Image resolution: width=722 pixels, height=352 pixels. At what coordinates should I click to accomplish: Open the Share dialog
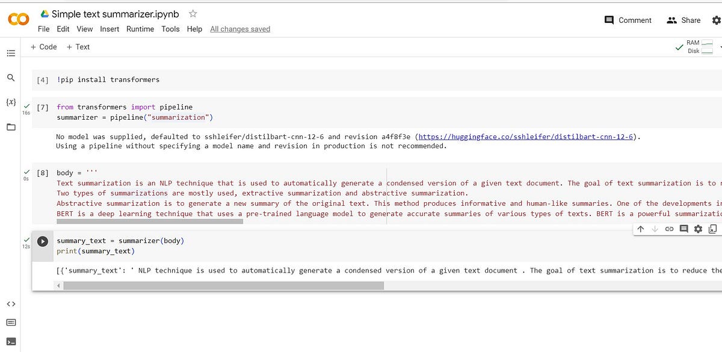coord(683,20)
